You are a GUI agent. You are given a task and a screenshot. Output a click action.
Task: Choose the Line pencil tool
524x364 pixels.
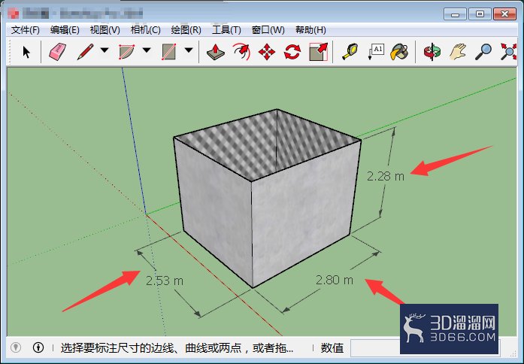click(x=85, y=52)
